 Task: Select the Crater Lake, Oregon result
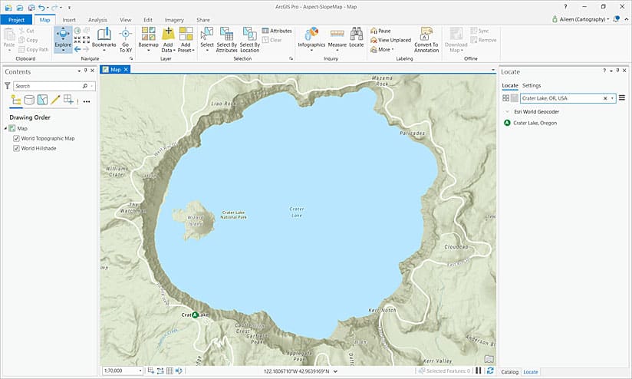[x=535, y=123]
